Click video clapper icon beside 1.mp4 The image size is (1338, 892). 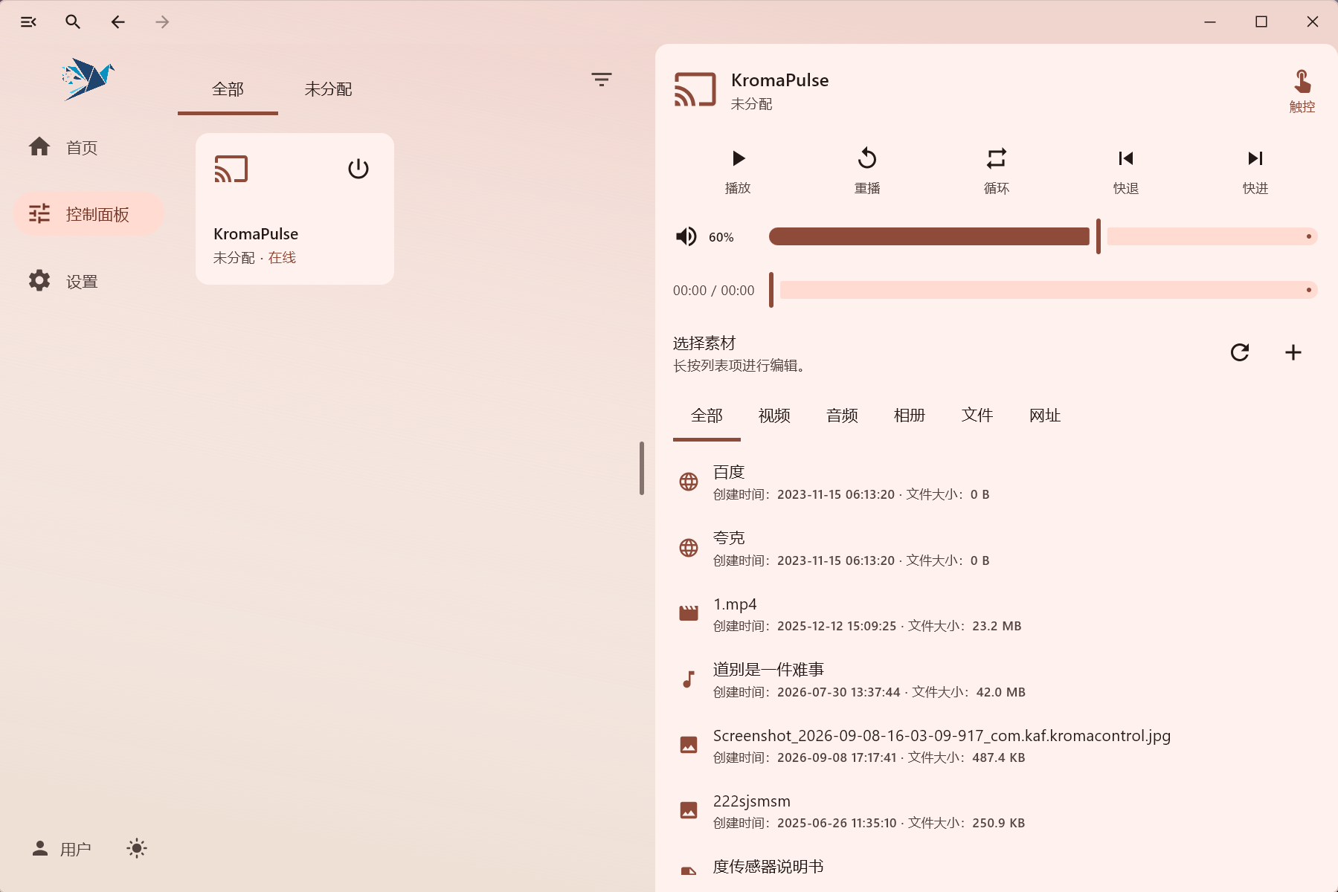pos(689,613)
